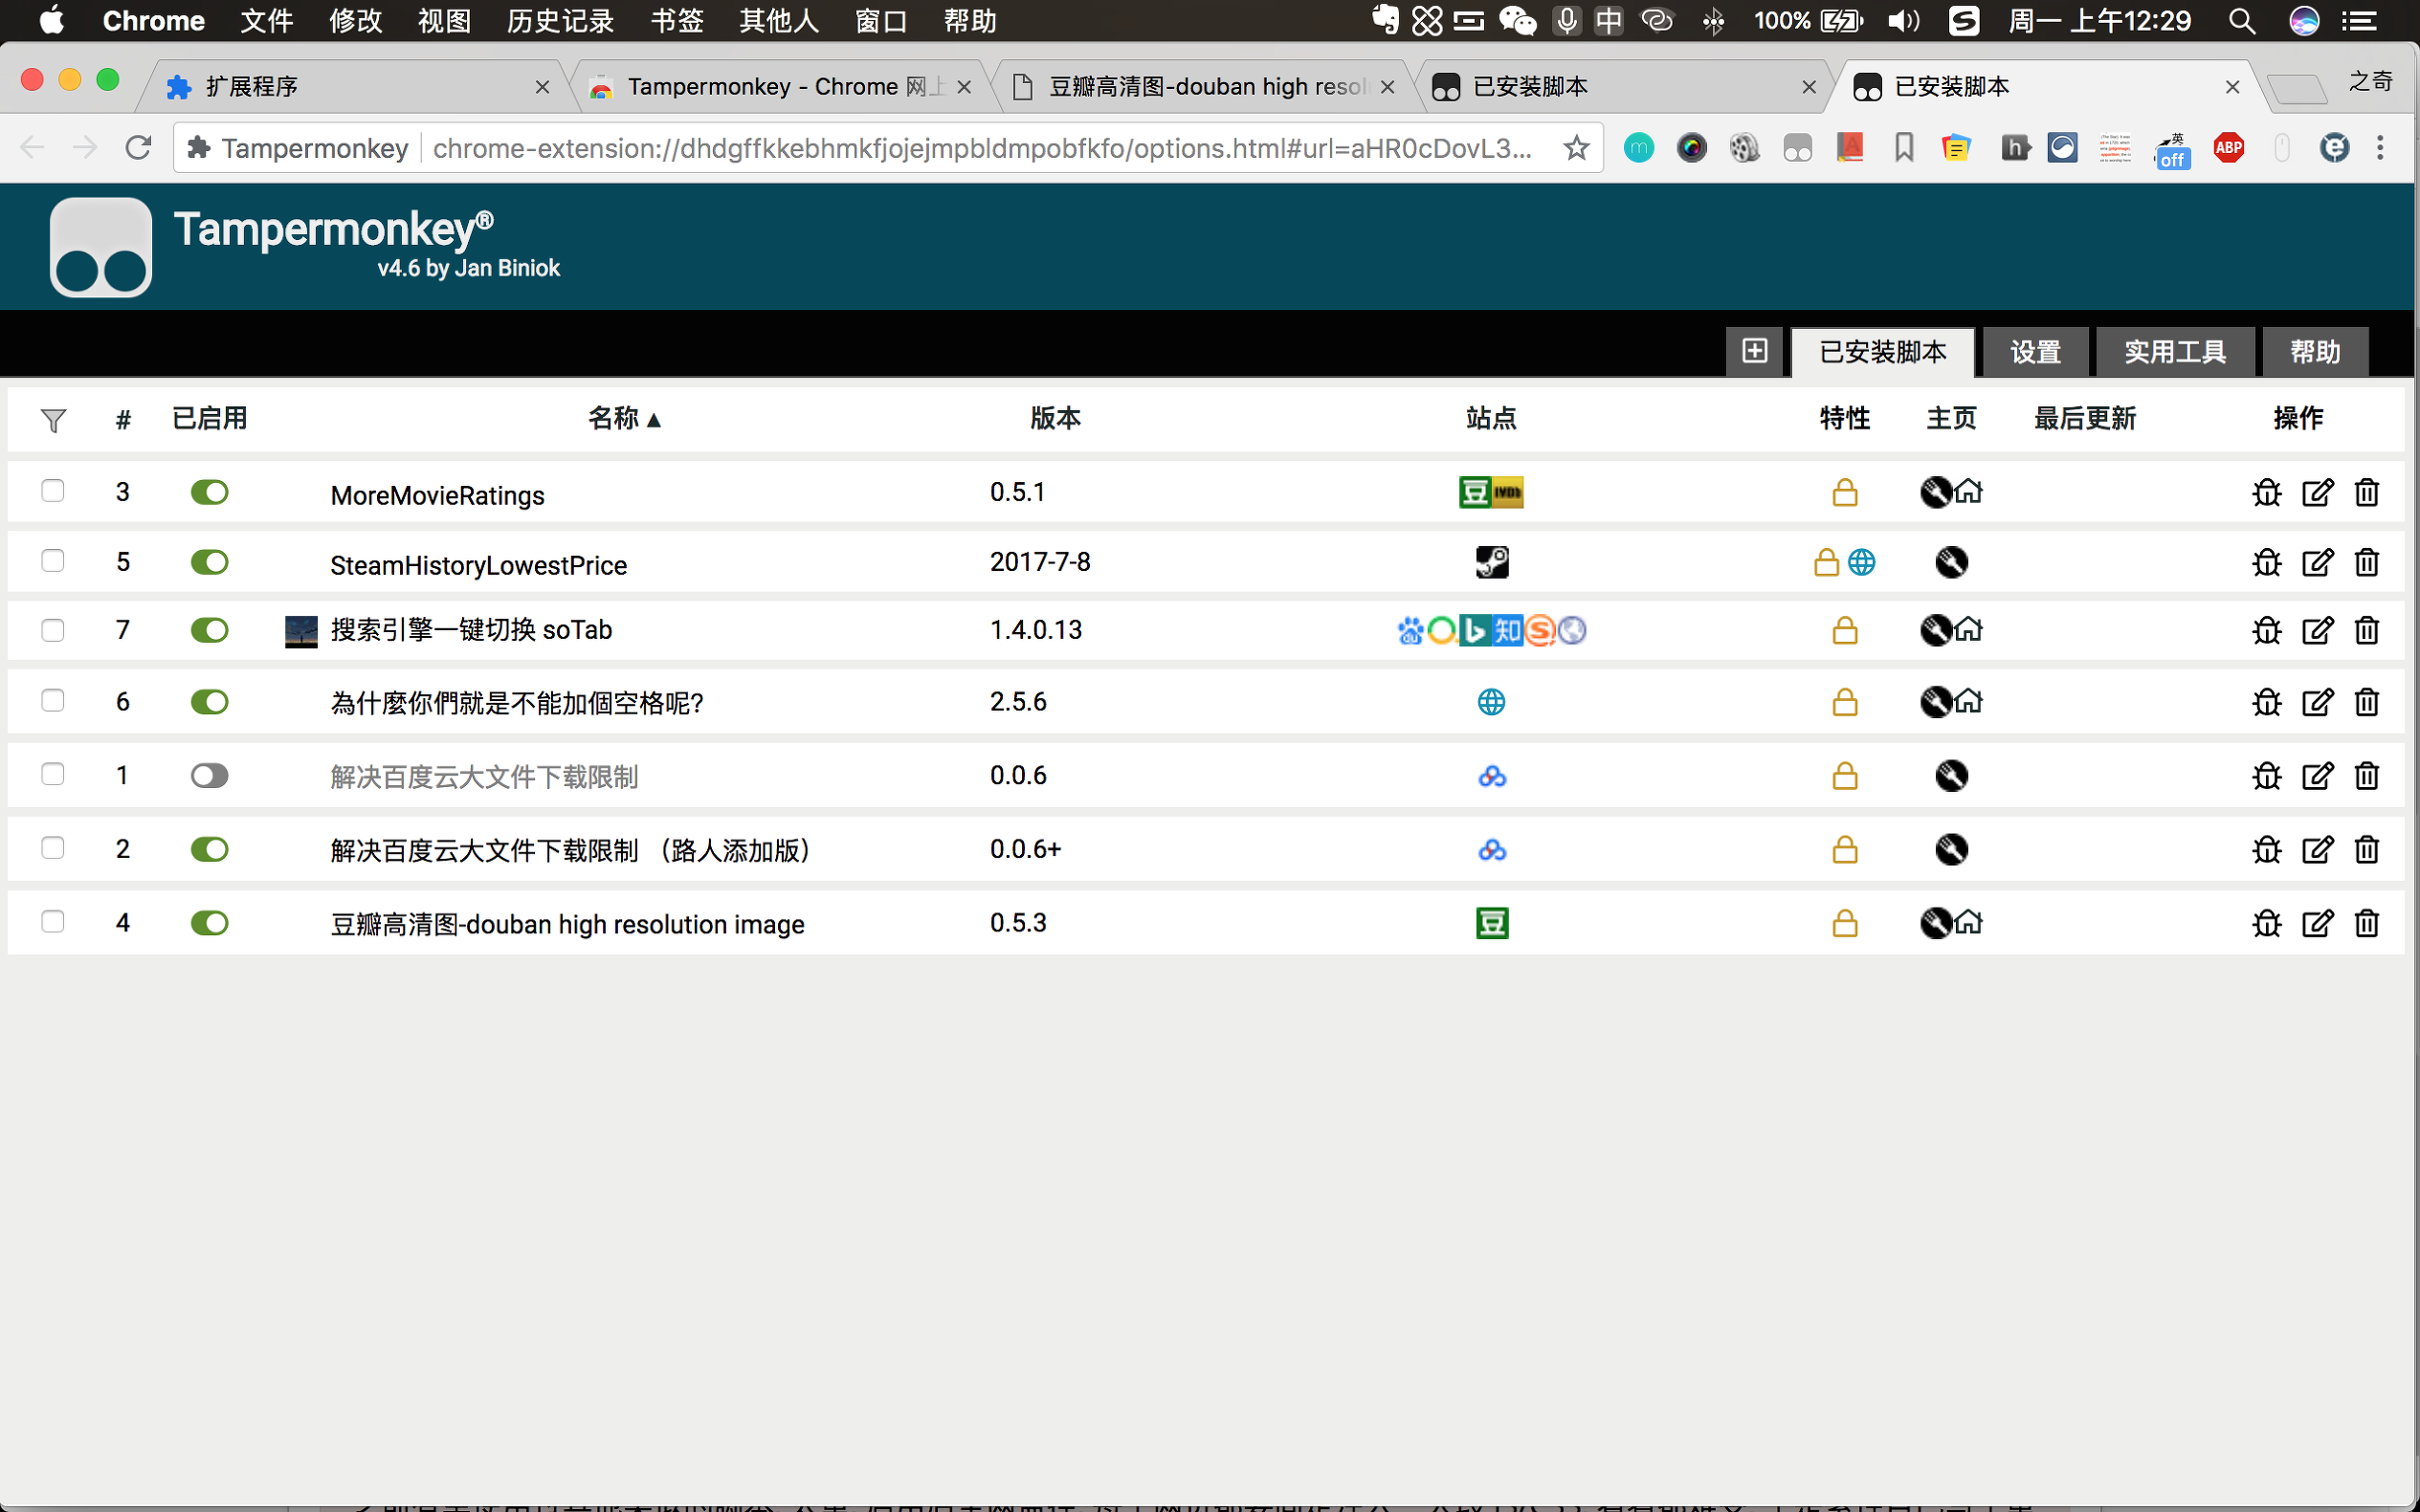Viewport: 2420px width, 1512px height.
Task: Click the filter funnel icon in table header
Action: 53,420
